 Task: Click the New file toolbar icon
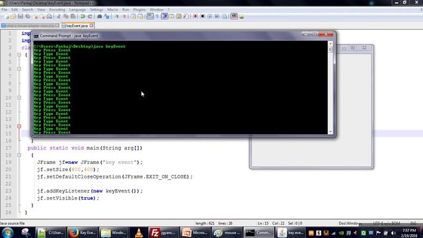[7, 17]
